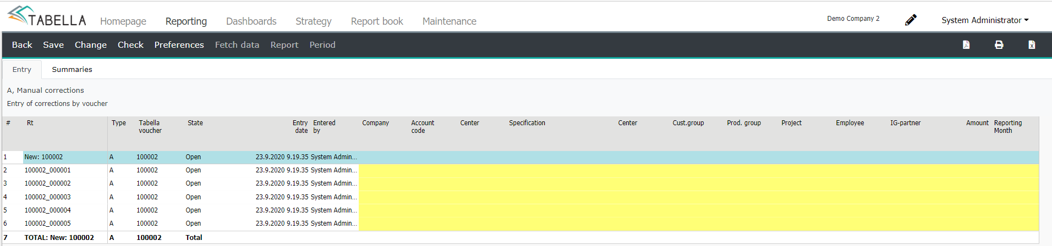This screenshot has width=1052, height=246.
Task: Click Back in the dark toolbar
Action: (x=22, y=45)
